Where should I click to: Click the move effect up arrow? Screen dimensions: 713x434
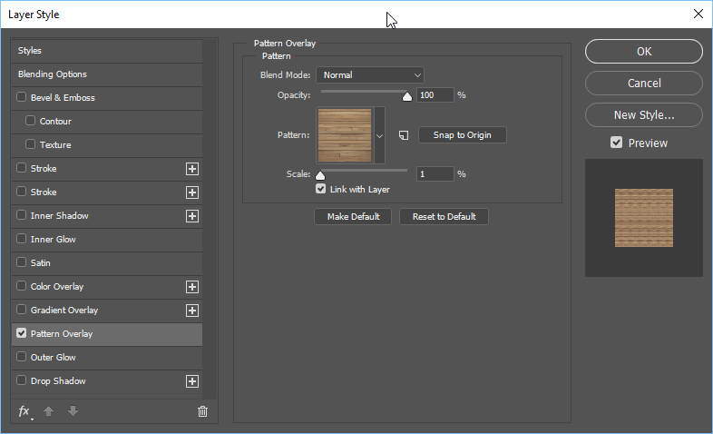[49, 411]
